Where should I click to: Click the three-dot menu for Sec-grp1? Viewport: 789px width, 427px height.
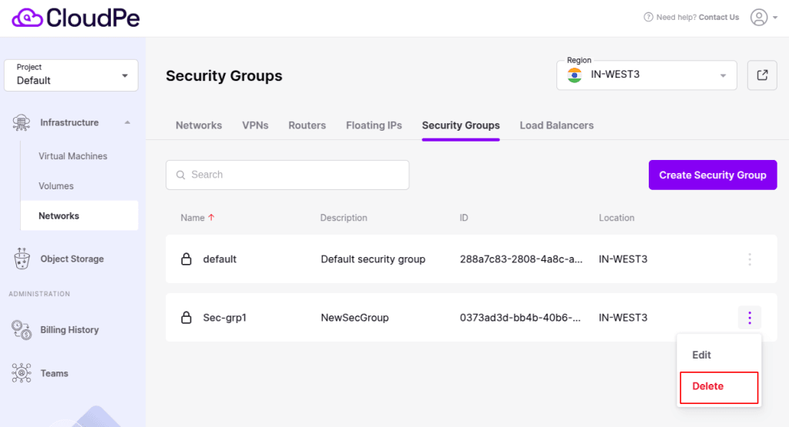(750, 318)
